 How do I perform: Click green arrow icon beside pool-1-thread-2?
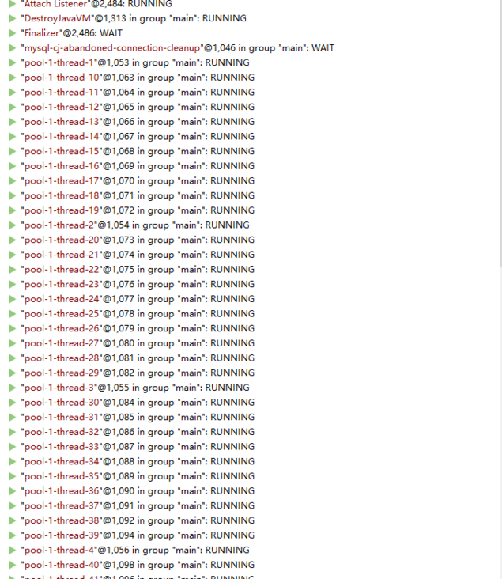pyautogui.click(x=12, y=225)
